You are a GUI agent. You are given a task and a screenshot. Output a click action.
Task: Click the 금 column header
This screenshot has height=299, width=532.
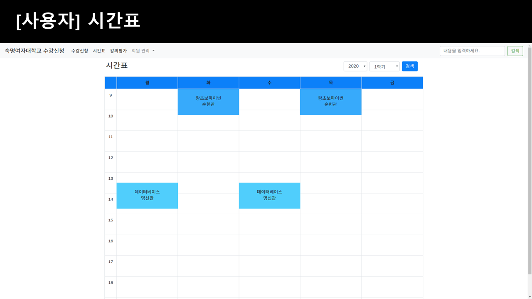coord(392,82)
